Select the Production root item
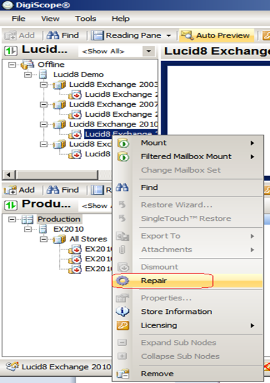The image size is (270, 383). (59, 219)
